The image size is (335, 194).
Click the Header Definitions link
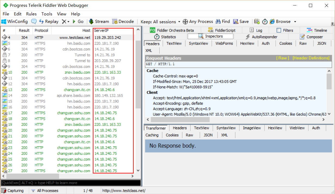pos(311,58)
